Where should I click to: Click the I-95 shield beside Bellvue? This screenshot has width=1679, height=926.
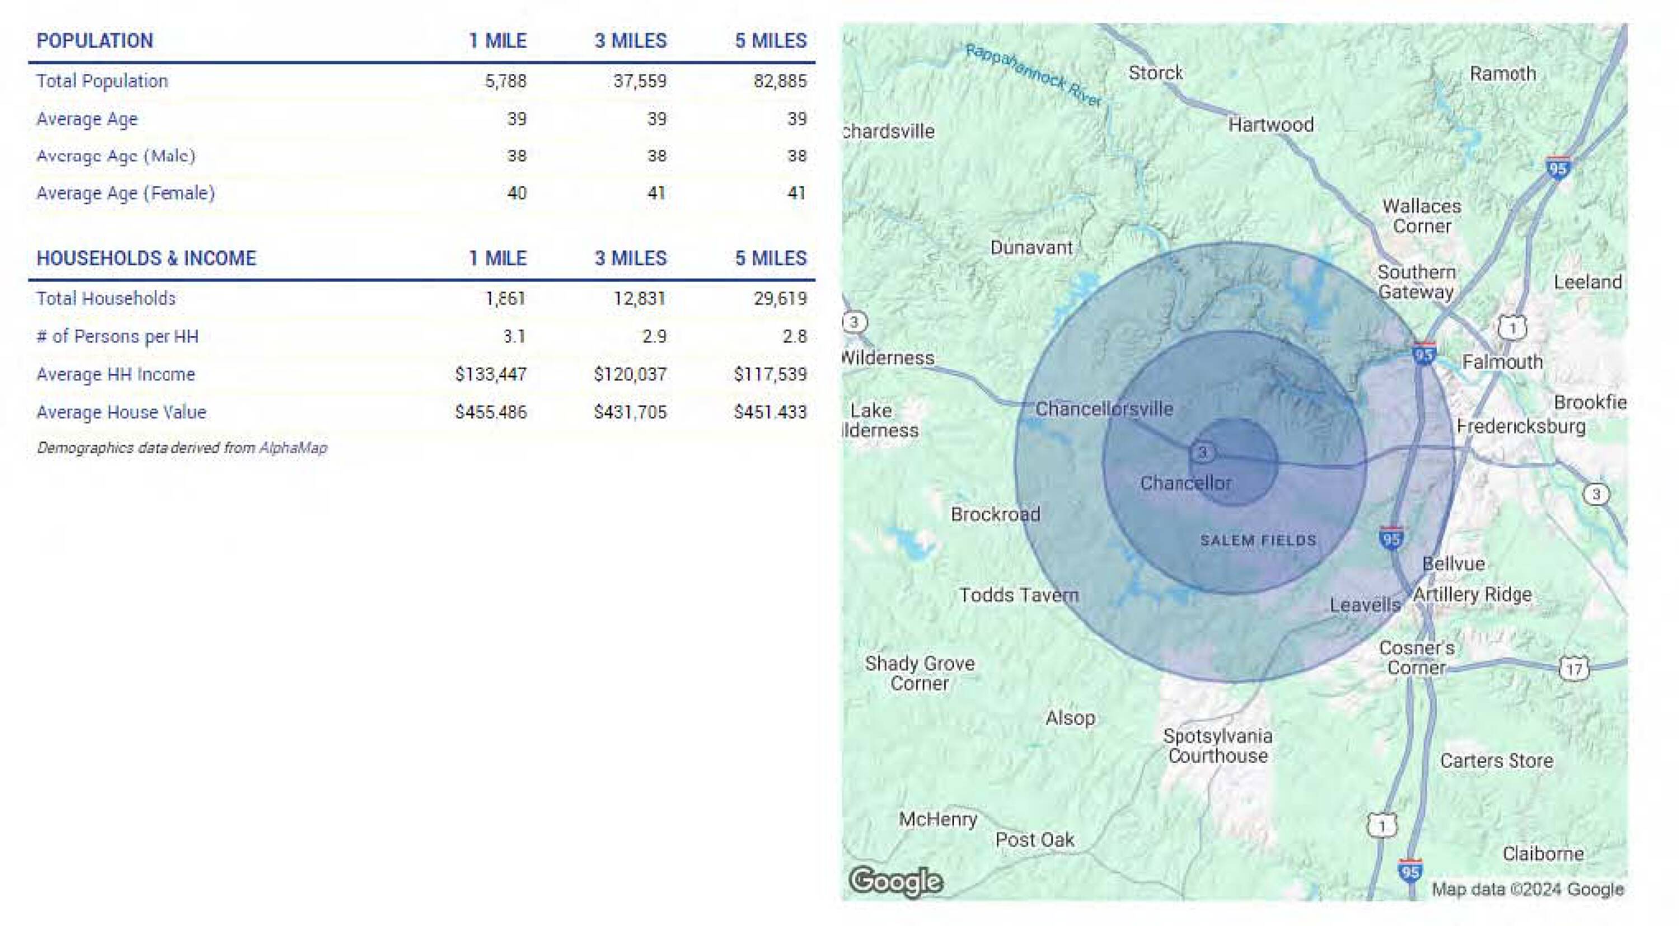point(1391,538)
